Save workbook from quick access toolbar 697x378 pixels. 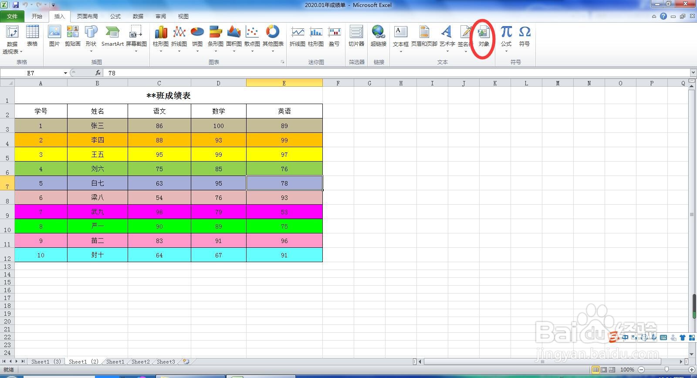pyautogui.click(x=16, y=5)
